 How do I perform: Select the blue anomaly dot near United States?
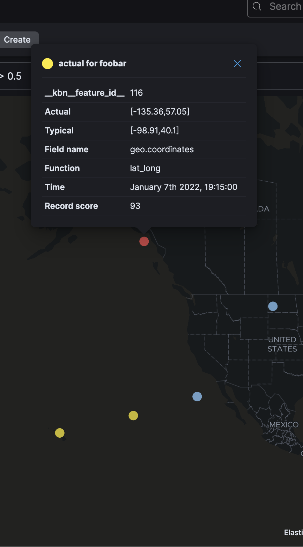click(273, 306)
